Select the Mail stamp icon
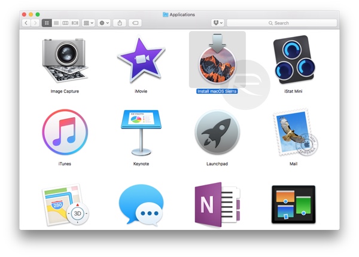Viewport: 359px width, 257px height. 294,132
